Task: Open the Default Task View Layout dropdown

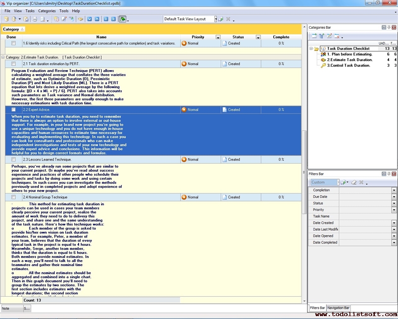Action: [x=216, y=19]
